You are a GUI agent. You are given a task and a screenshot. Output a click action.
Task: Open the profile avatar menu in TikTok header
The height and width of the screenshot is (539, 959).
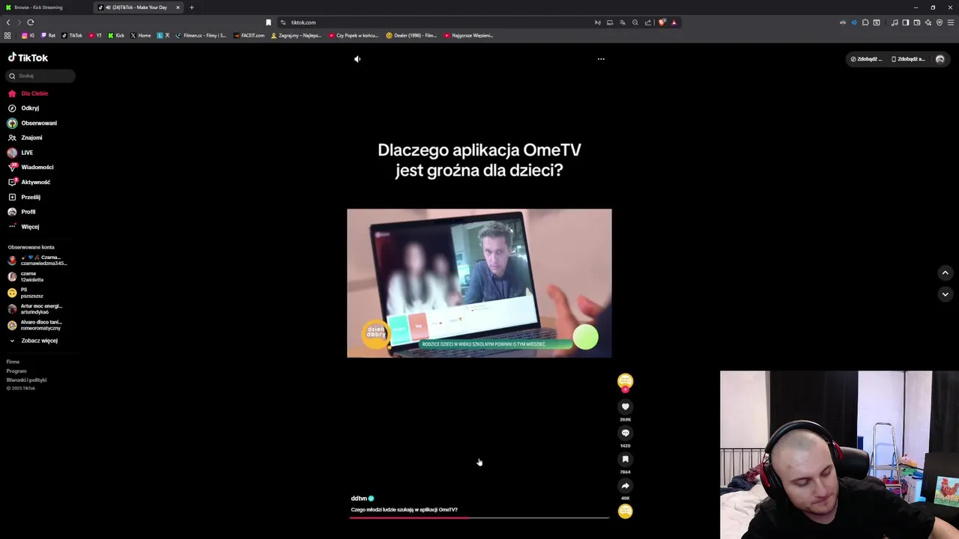(940, 59)
